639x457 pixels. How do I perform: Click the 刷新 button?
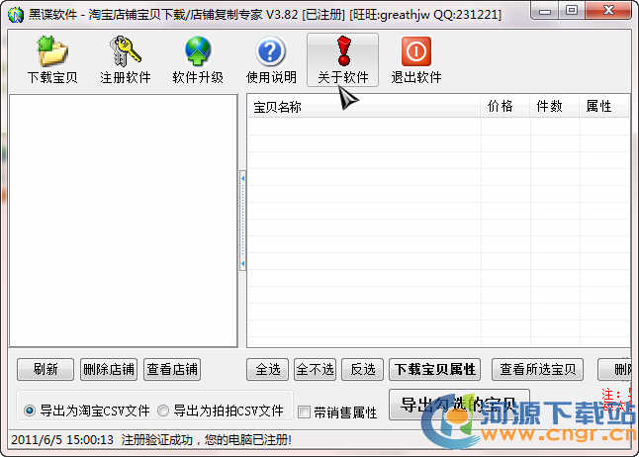pos(46,369)
